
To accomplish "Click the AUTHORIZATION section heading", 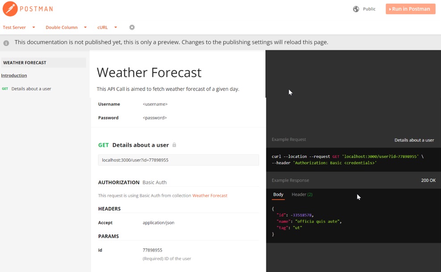I will coord(119,182).
